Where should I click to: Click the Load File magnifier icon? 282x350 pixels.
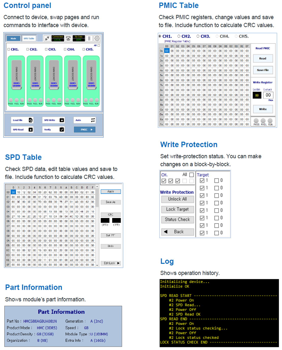coord(30,120)
